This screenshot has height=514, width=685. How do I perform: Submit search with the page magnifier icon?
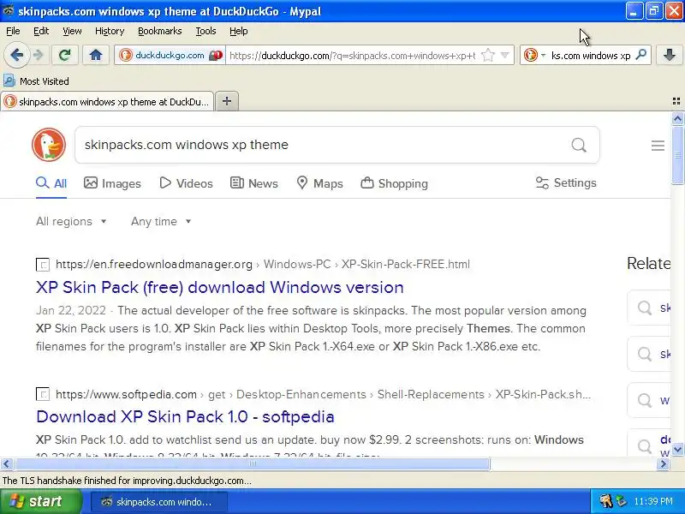pos(579,145)
